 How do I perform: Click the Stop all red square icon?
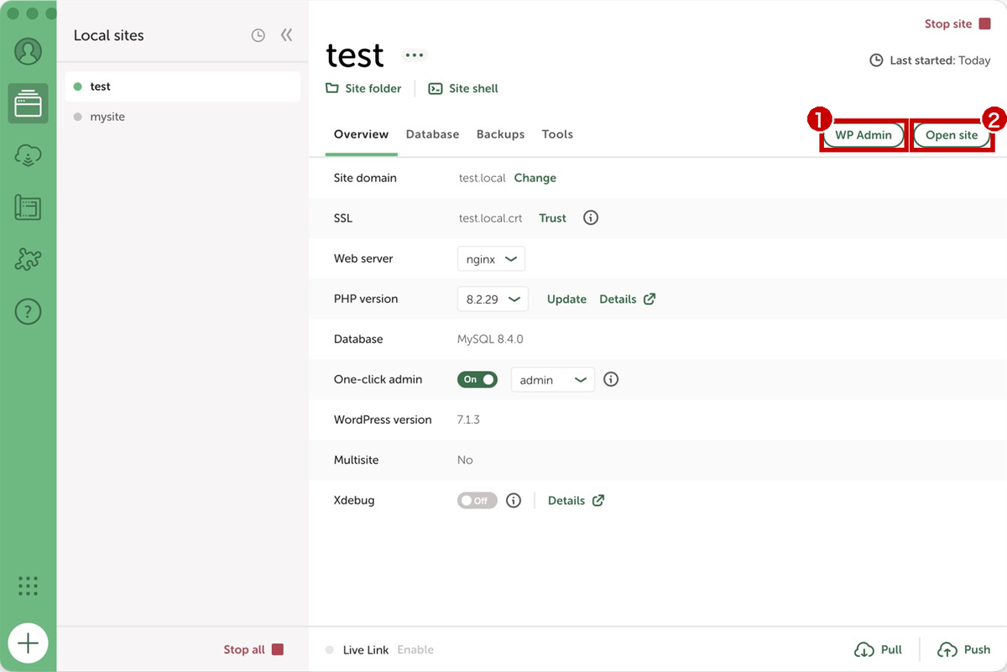pos(278,649)
